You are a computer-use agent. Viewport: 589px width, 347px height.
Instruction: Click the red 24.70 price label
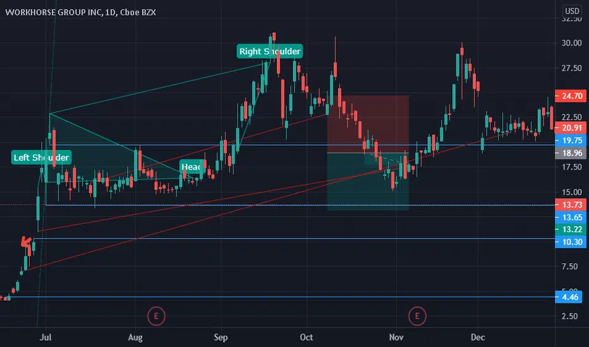570,96
